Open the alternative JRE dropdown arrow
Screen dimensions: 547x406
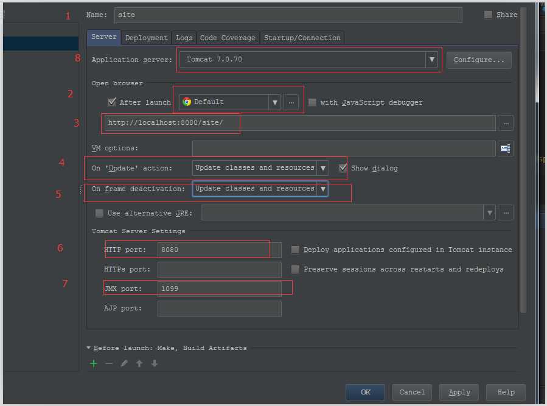[489, 213]
